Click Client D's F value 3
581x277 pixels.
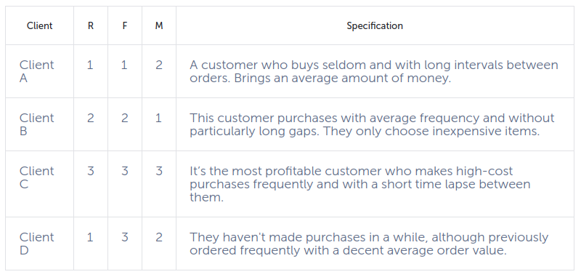pyautogui.click(x=125, y=237)
